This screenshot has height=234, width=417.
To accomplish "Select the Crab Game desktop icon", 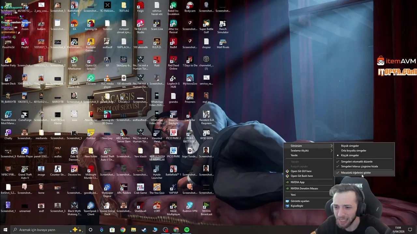I will tap(140, 189).
